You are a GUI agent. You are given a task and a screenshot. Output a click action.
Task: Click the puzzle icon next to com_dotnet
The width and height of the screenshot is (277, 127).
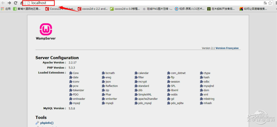(169, 73)
